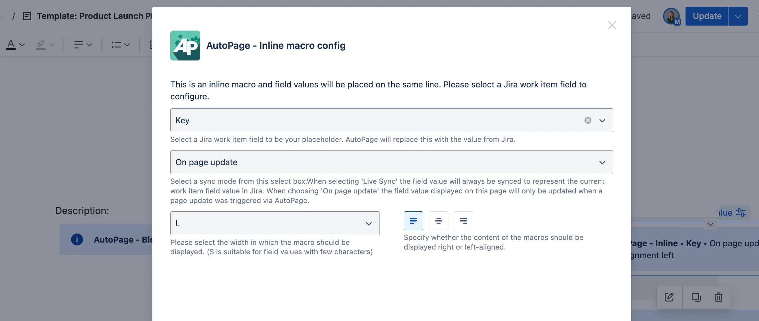This screenshot has height=321, width=759.
Task: Open the text color tool
Action: tap(11, 44)
